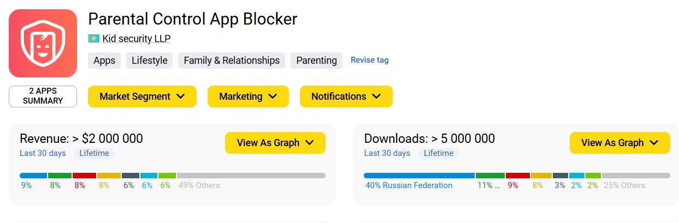Open Downloads View As Graph dropdown
679x223 pixels.
(x=619, y=143)
